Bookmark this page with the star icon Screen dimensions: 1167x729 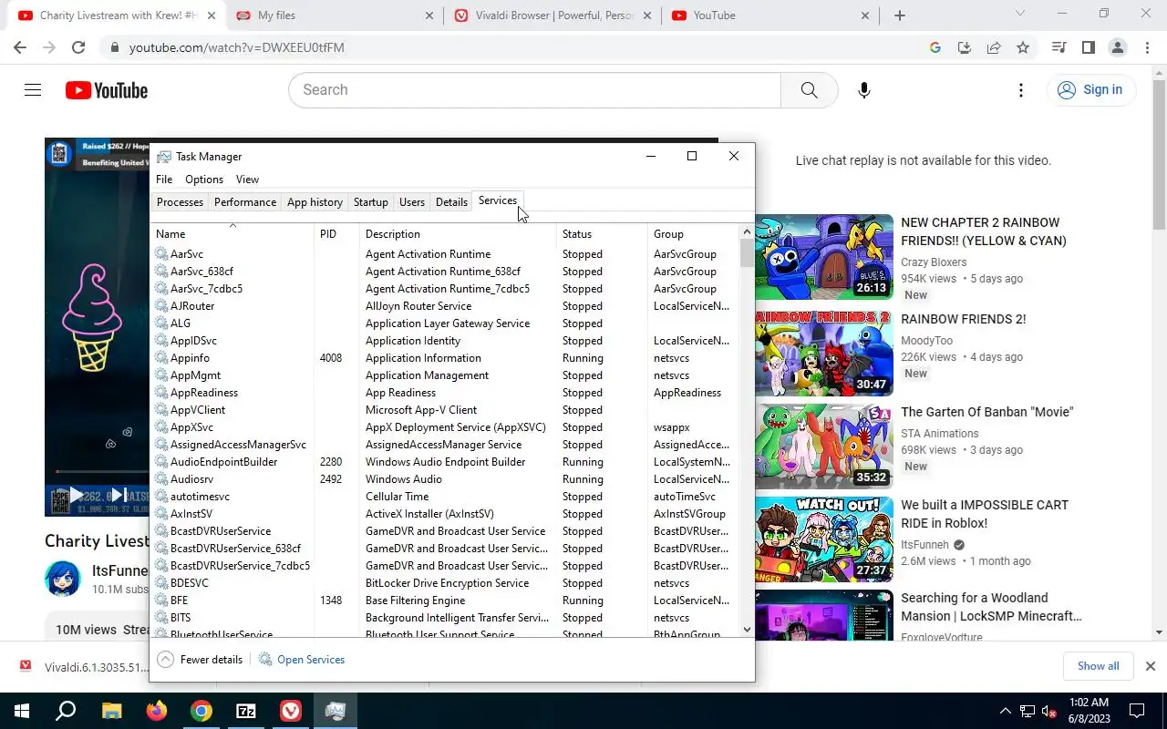coord(1023,47)
